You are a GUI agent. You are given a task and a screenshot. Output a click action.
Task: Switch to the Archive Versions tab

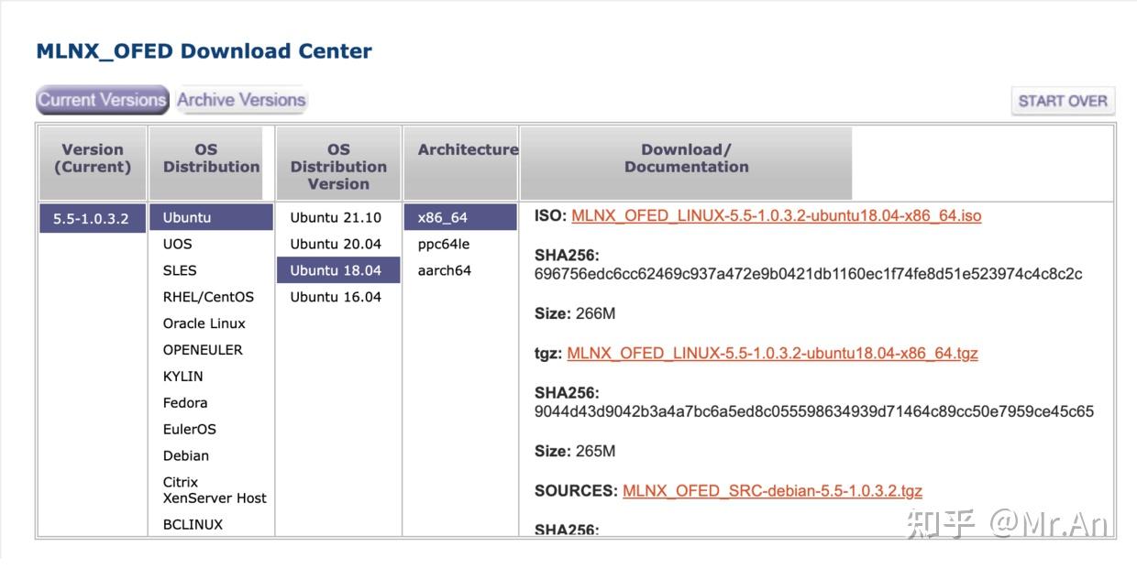(241, 100)
